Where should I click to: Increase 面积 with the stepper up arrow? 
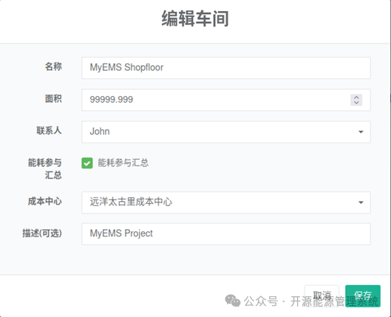click(x=356, y=98)
